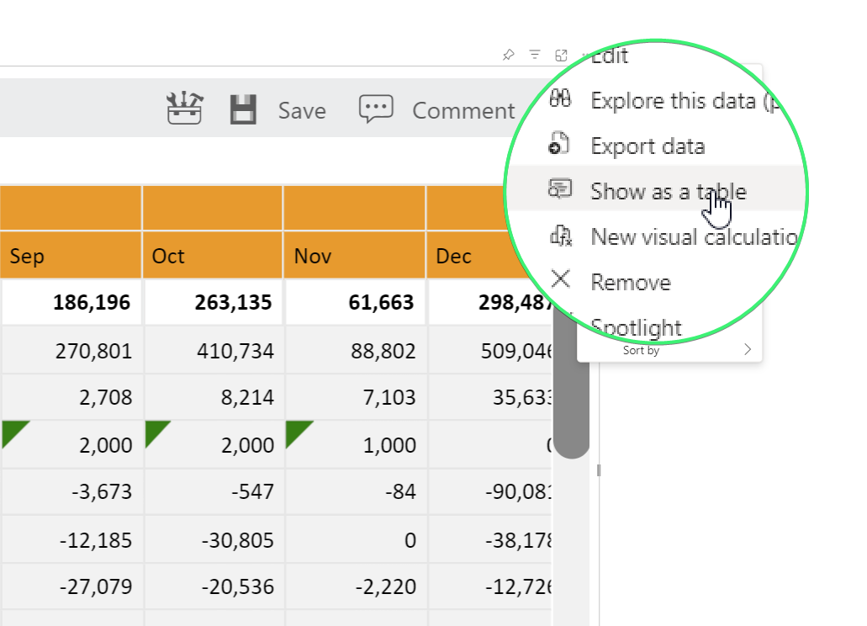The width and height of the screenshot is (867, 626).
Task: Open the toolbox settings icon
Action: tap(185, 109)
